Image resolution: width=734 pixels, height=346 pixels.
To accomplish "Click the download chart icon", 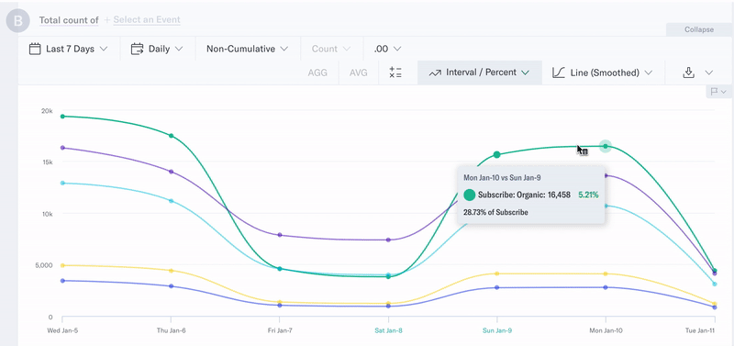I will click(688, 73).
